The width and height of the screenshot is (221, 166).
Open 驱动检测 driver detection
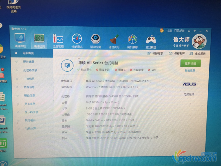click(96, 41)
